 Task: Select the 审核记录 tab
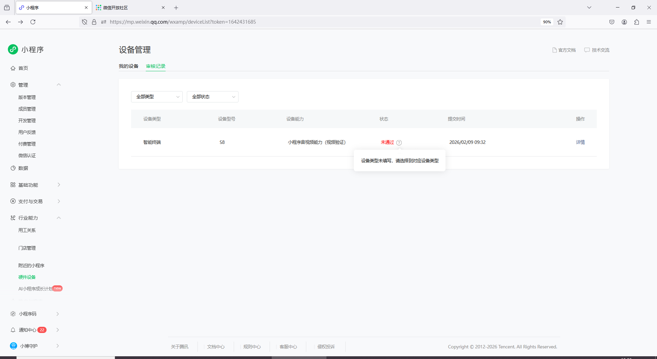[156, 66]
